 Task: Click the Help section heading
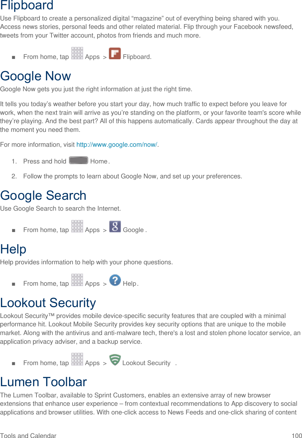tap(13, 249)
